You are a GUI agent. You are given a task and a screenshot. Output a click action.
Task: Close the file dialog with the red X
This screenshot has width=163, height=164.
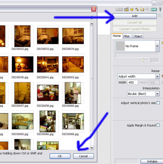94,9
